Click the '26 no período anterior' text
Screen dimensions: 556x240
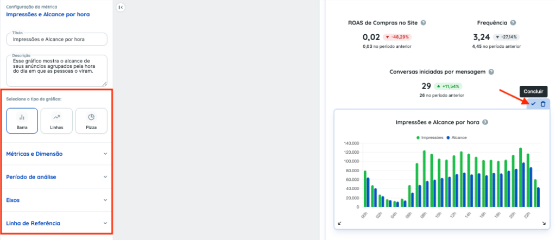point(442,96)
